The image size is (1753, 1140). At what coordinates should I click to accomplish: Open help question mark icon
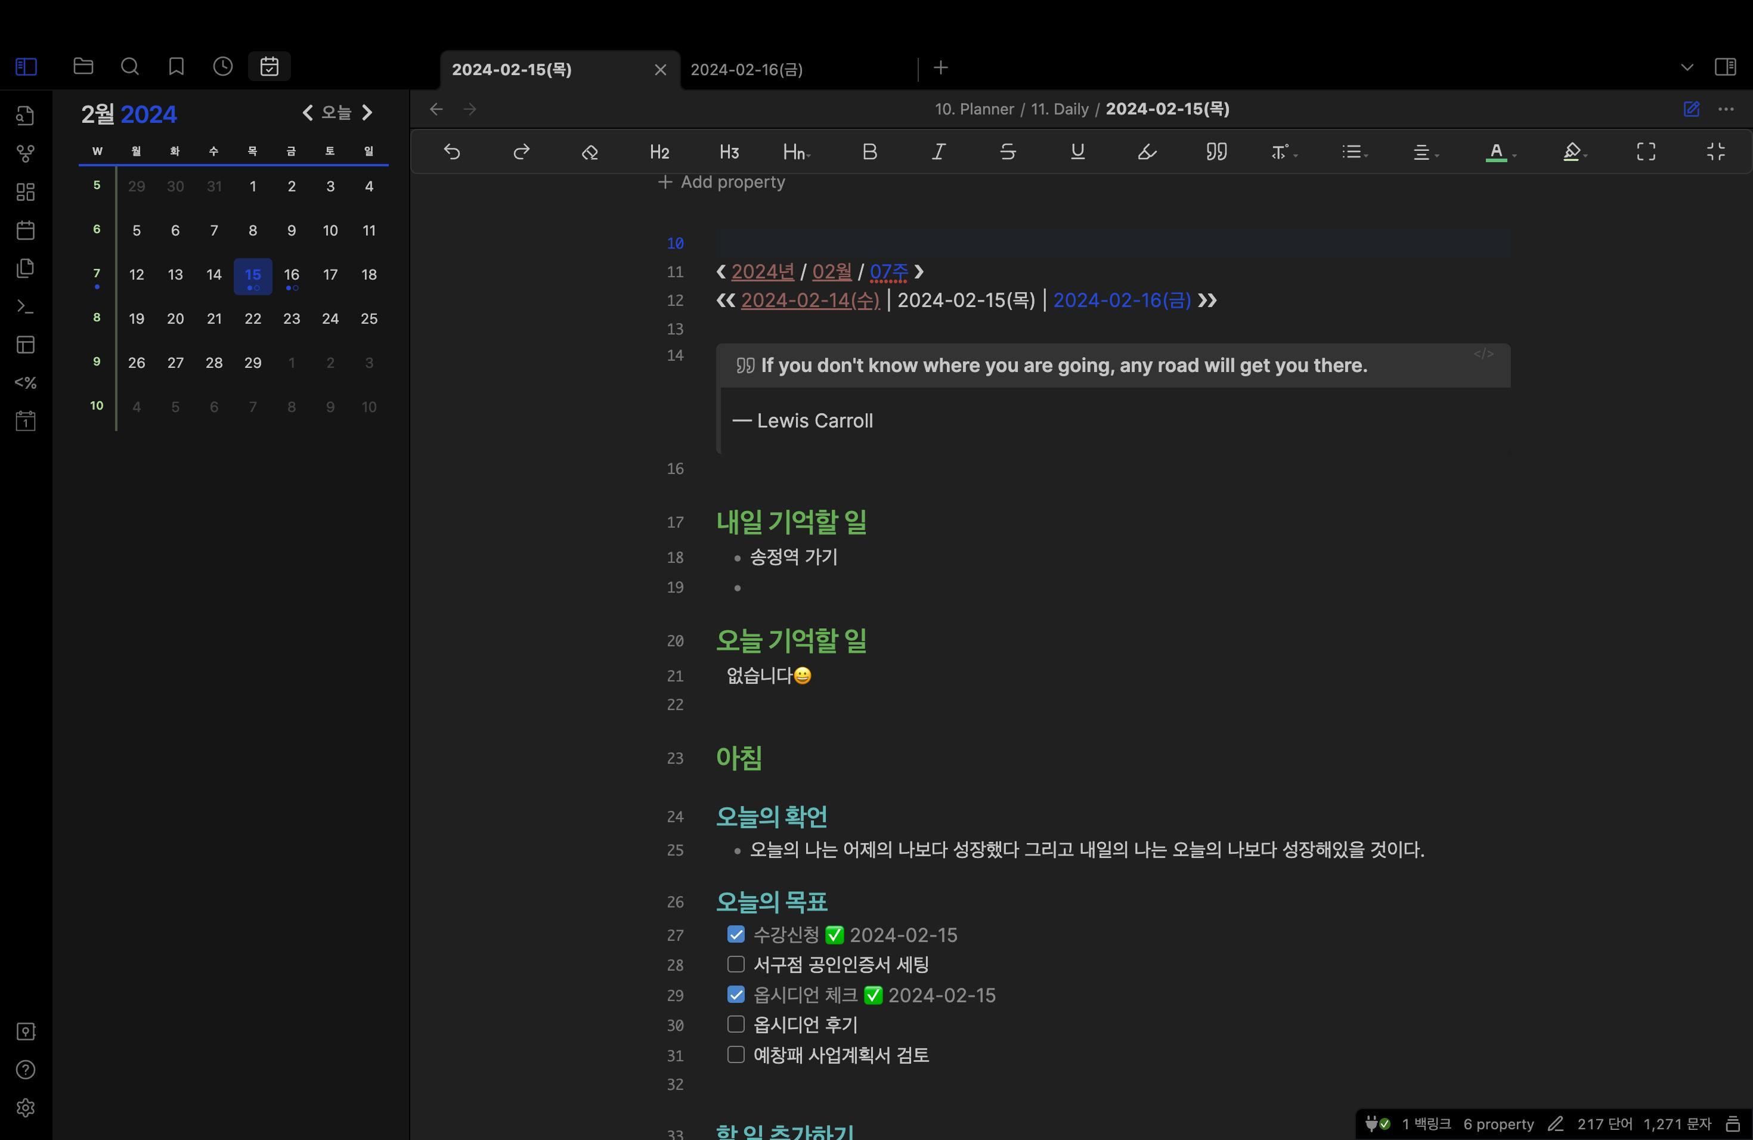click(26, 1069)
